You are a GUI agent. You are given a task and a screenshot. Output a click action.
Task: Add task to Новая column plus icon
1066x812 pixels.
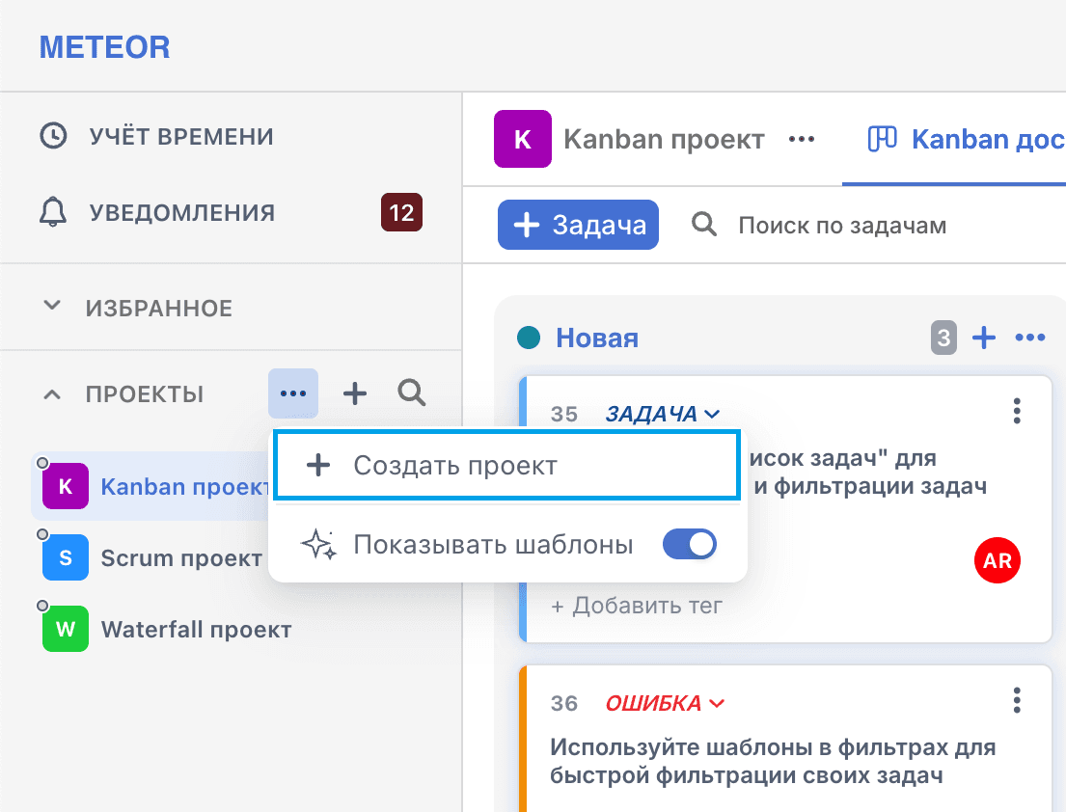point(984,337)
